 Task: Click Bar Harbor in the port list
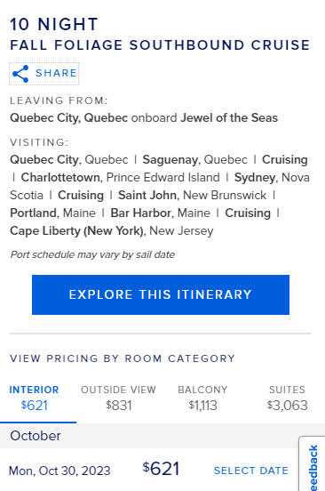click(141, 213)
